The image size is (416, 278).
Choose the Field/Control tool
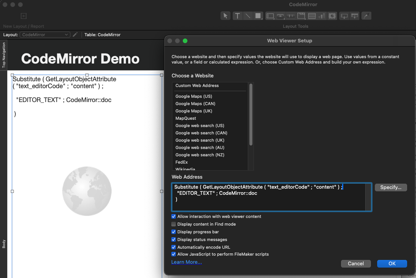coord(270,16)
